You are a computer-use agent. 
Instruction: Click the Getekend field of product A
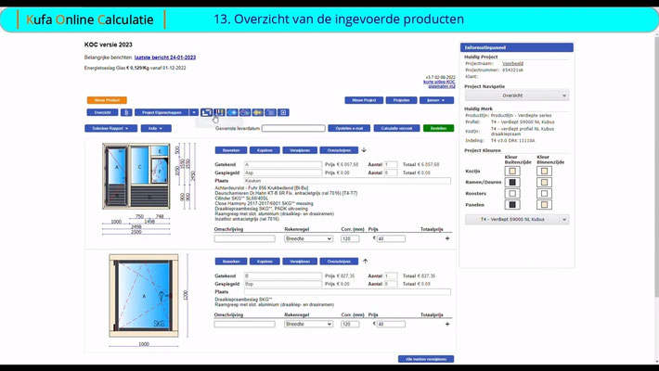tap(283, 165)
